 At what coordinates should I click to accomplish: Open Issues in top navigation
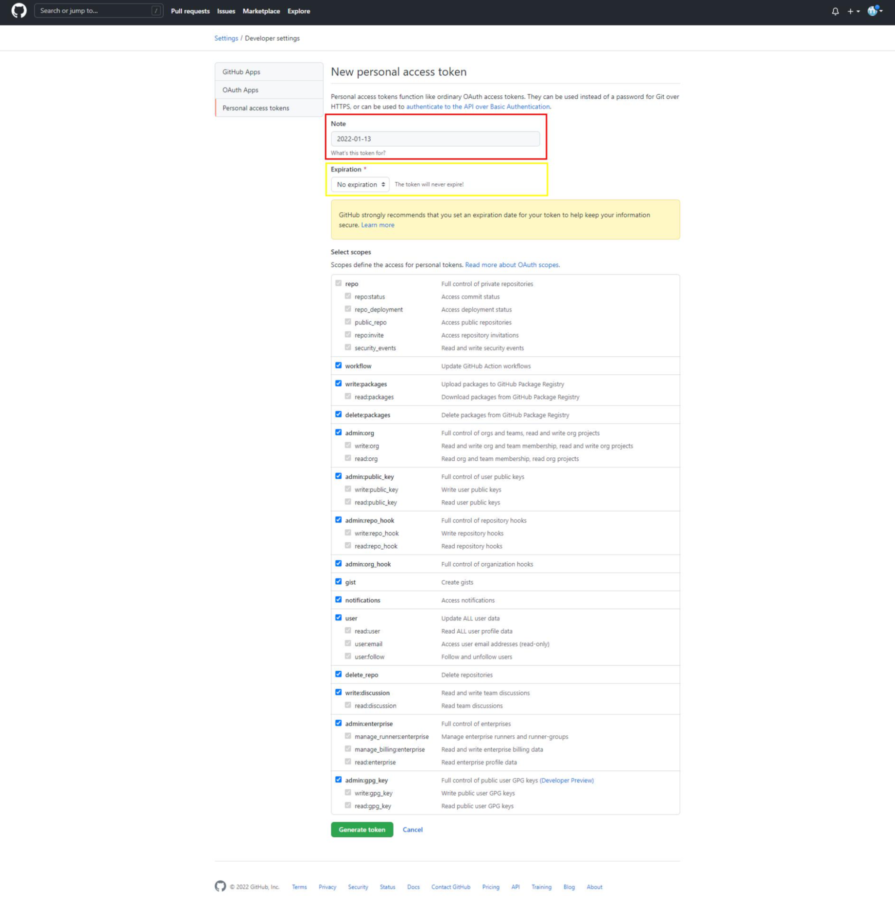coord(226,11)
